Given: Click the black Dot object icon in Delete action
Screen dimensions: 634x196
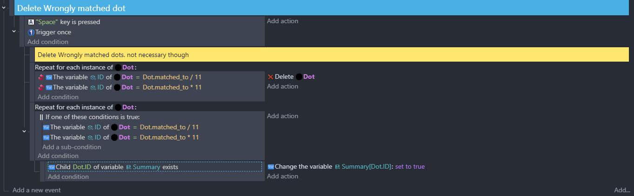Looking at the screenshot, I should pos(299,77).
